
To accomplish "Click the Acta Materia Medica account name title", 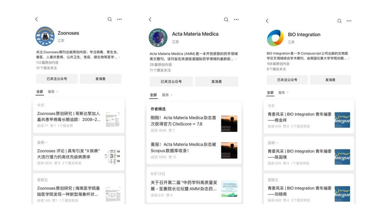I will (x=195, y=34).
